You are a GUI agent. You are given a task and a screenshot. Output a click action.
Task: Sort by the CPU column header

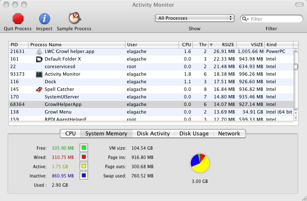(x=186, y=45)
